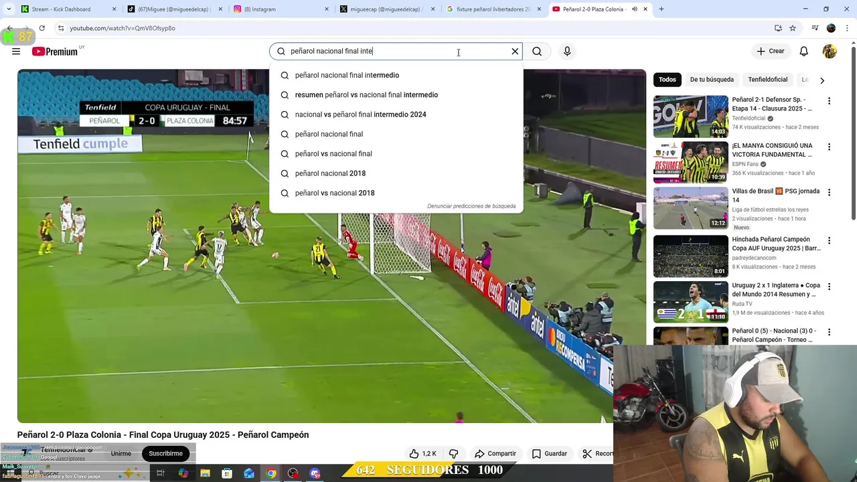
Task: Bookmark this page with the star
Action: pyautogui.click(x=793, y=28)
